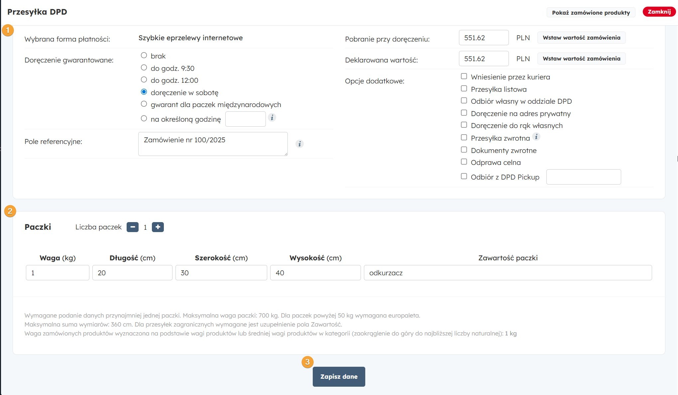
Task: Focus the 'Zawartość paczki' text field
Action: click(x=508, y=273)
